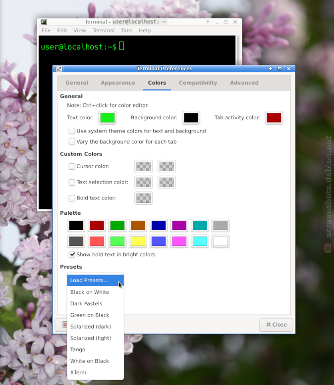Edit the dark gray palette swatch

(x=76, y=241)
